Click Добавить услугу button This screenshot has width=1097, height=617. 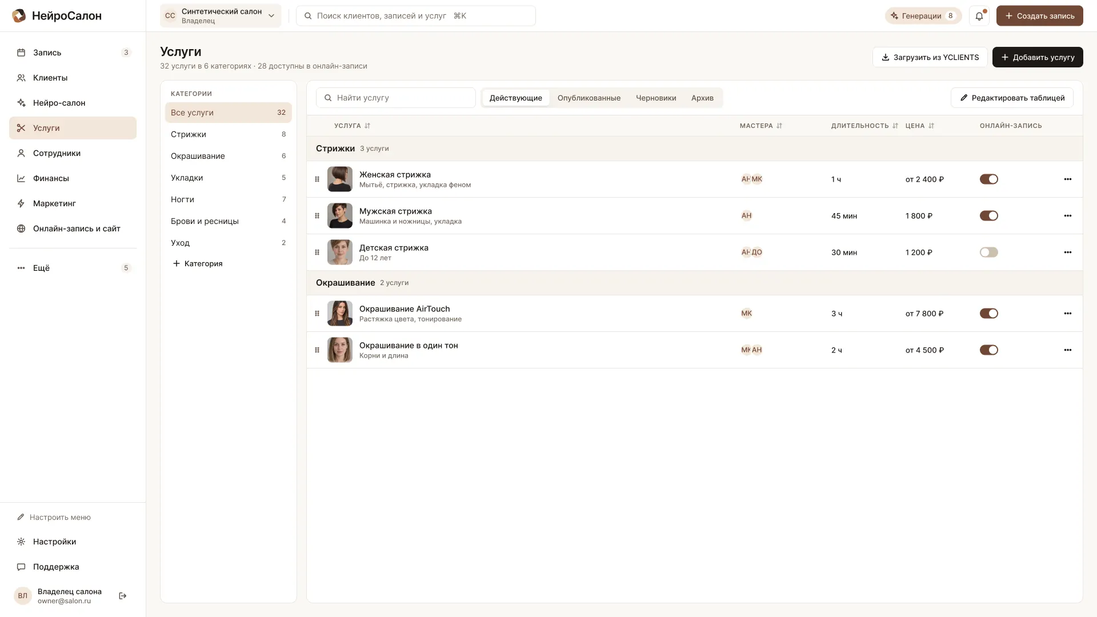pyautogui.click(x=1038, y=57)
